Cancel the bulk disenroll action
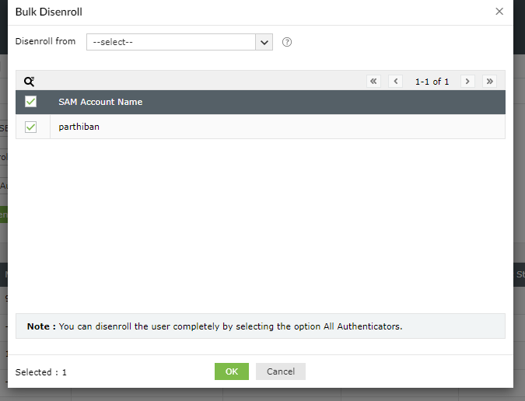 click(280, 371)
